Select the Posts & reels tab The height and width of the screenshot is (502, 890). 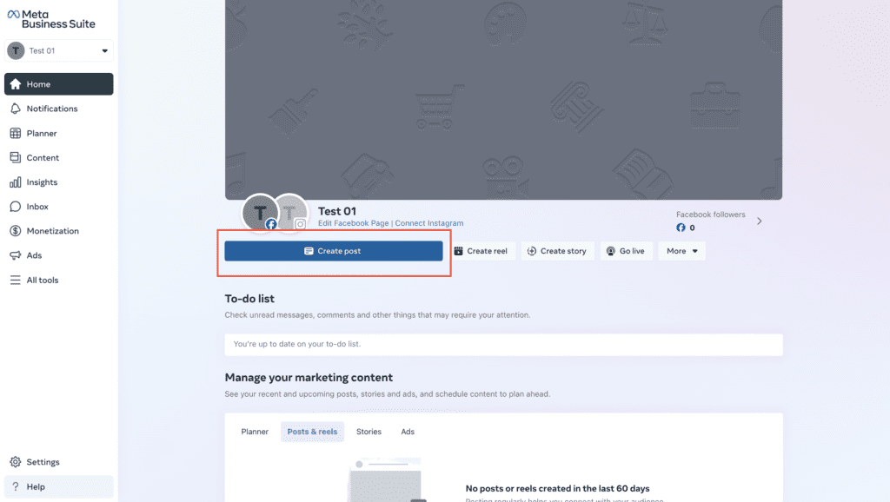(312, 432)
